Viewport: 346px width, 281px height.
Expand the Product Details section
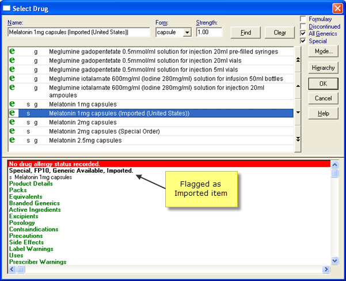pyautogui.click(x=31, y=184)
